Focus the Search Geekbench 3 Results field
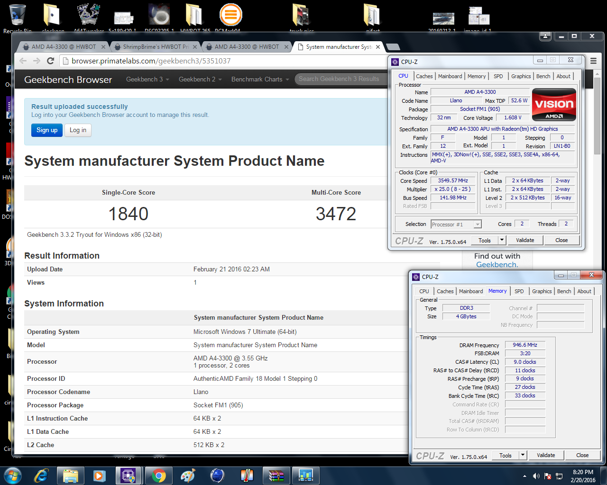 (x=340, y=79)
